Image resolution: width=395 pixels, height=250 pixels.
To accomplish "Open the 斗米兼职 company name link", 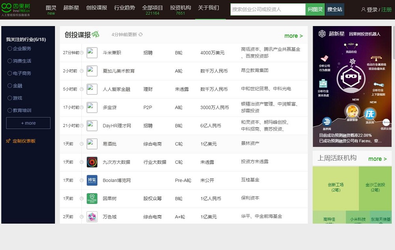I will (x=112, y=53).
